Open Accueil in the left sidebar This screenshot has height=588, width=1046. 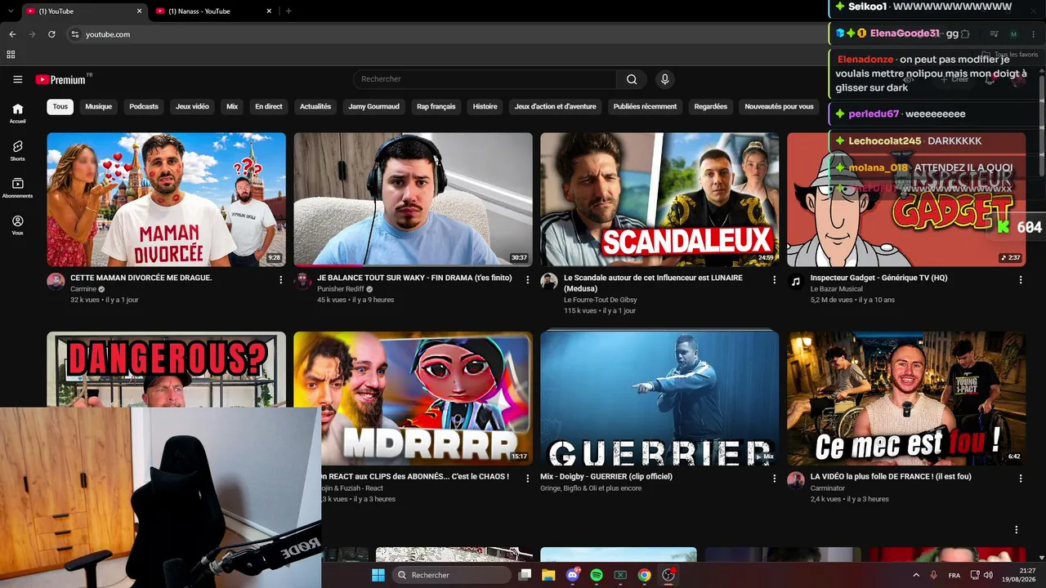coord(18,114)
